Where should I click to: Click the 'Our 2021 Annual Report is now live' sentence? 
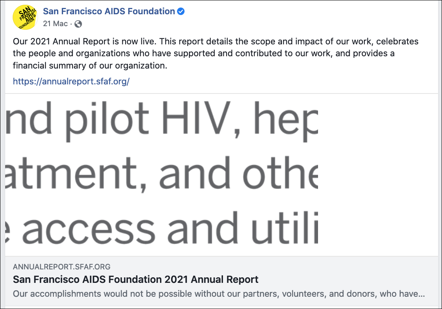click(x=85, y=42)
